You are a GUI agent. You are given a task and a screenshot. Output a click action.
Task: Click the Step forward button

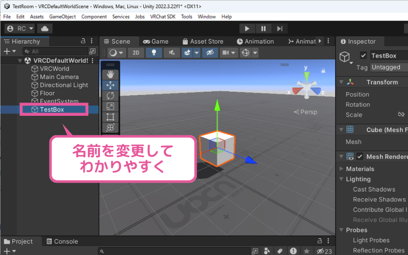(279, 29)
